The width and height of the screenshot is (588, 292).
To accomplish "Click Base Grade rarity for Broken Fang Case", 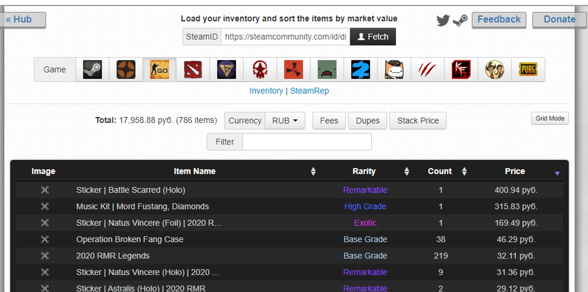I will (365, 239).
